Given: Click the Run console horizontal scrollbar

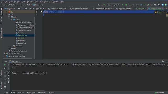Looking at the screenshot, I should [28, 90].
